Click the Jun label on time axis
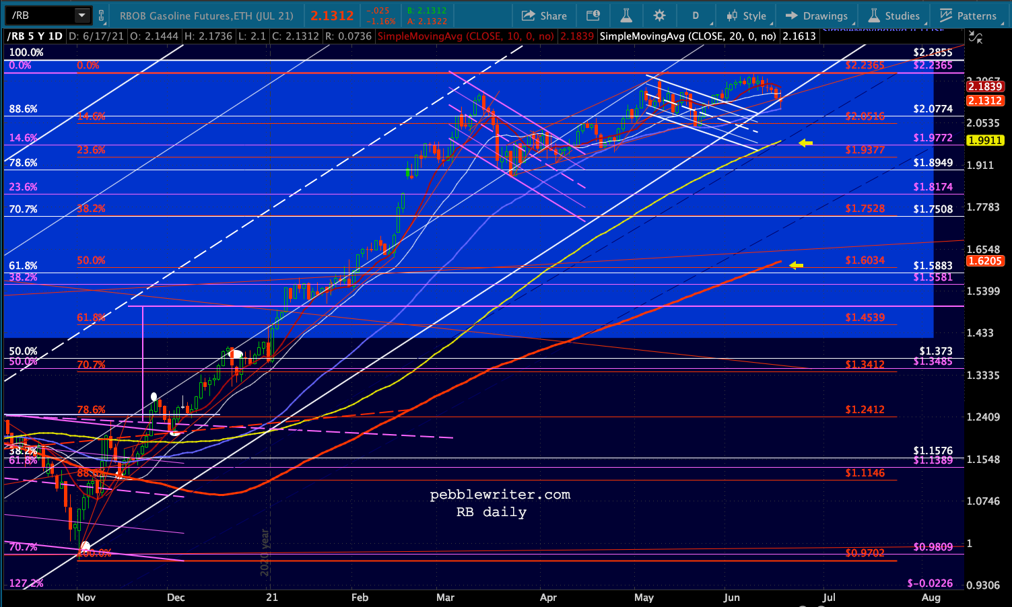 (731, 597)
